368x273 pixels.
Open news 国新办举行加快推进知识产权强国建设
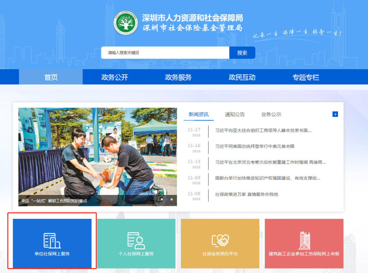click(267, 178)
